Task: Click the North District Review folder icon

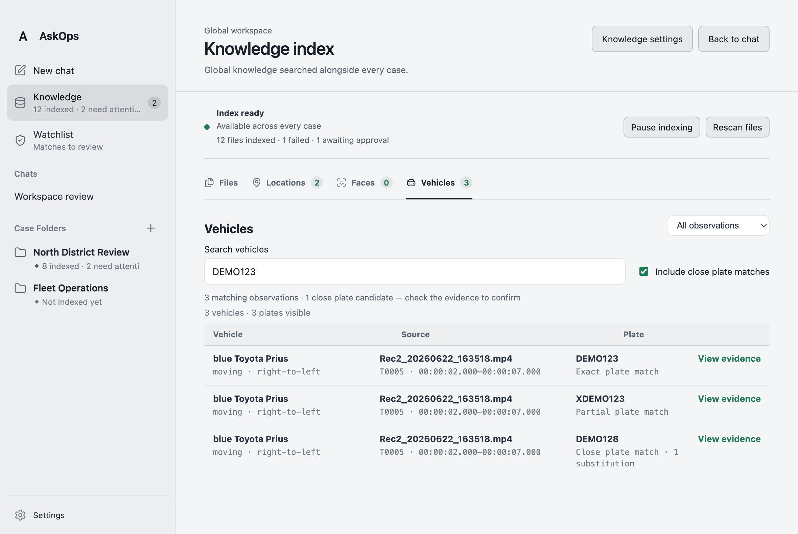Action: [20, 252]
